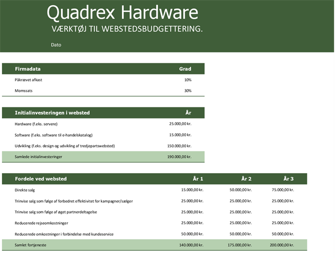Click kundeservice row År 2 value
Screen dimensions: 335x258
(241, 234)
